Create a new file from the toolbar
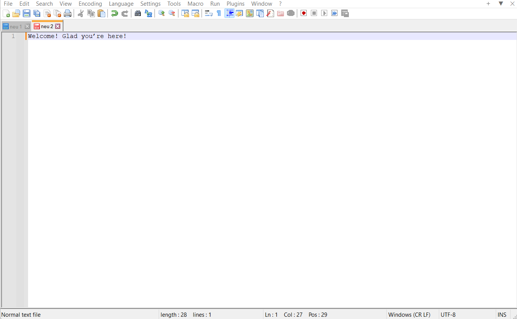This screenshot has width=517, height=319. 6,13
